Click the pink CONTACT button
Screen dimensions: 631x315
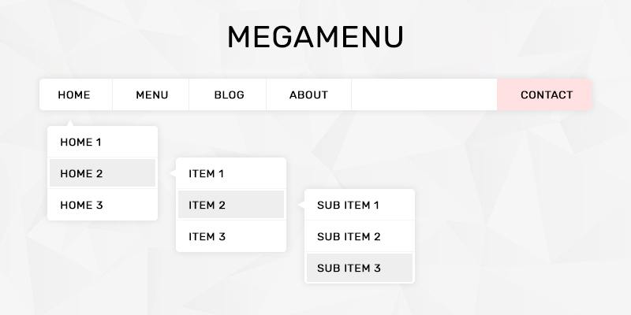click(546, 95)
